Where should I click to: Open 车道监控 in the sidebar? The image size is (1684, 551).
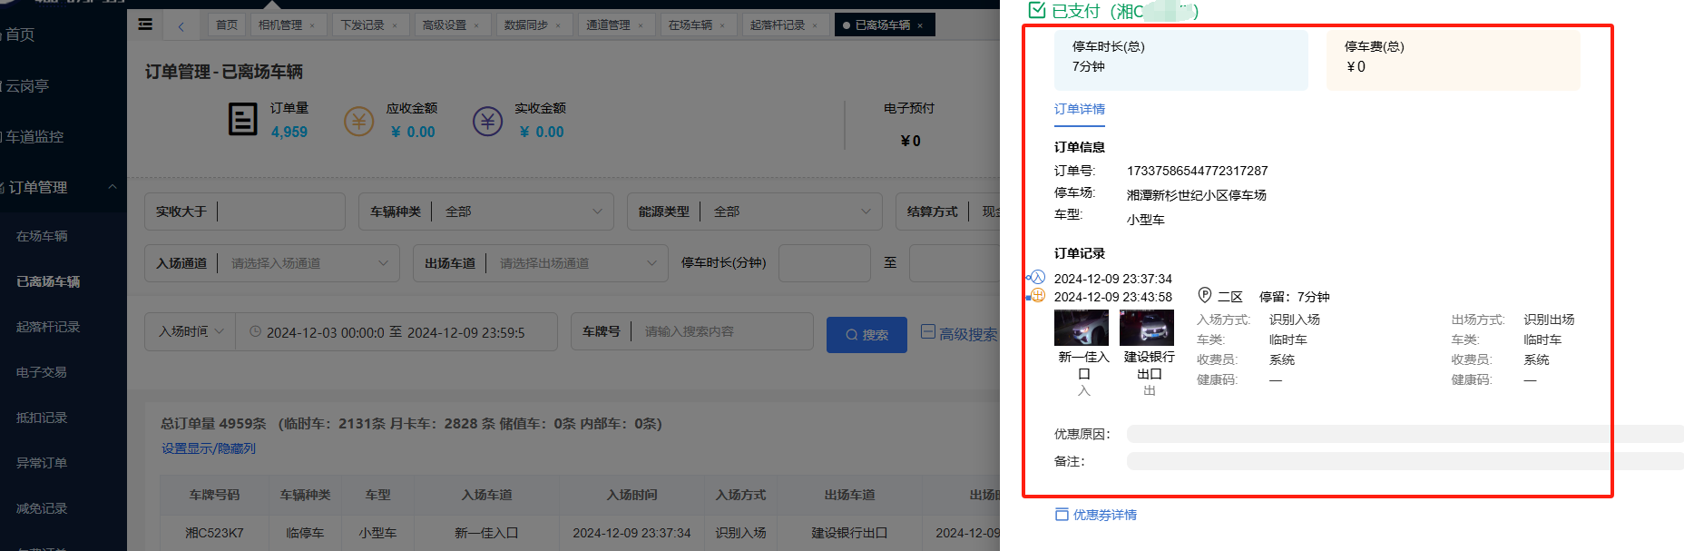[x=34, y=137]
